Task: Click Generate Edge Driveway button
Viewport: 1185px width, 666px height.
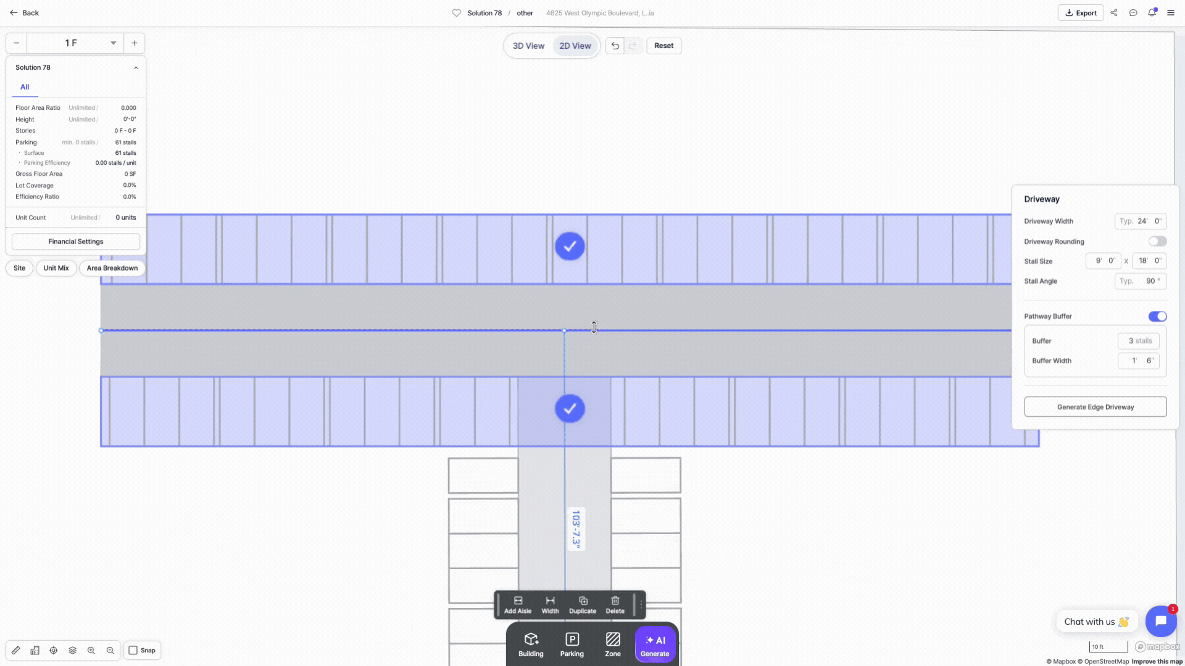Action: (1095, 407)
